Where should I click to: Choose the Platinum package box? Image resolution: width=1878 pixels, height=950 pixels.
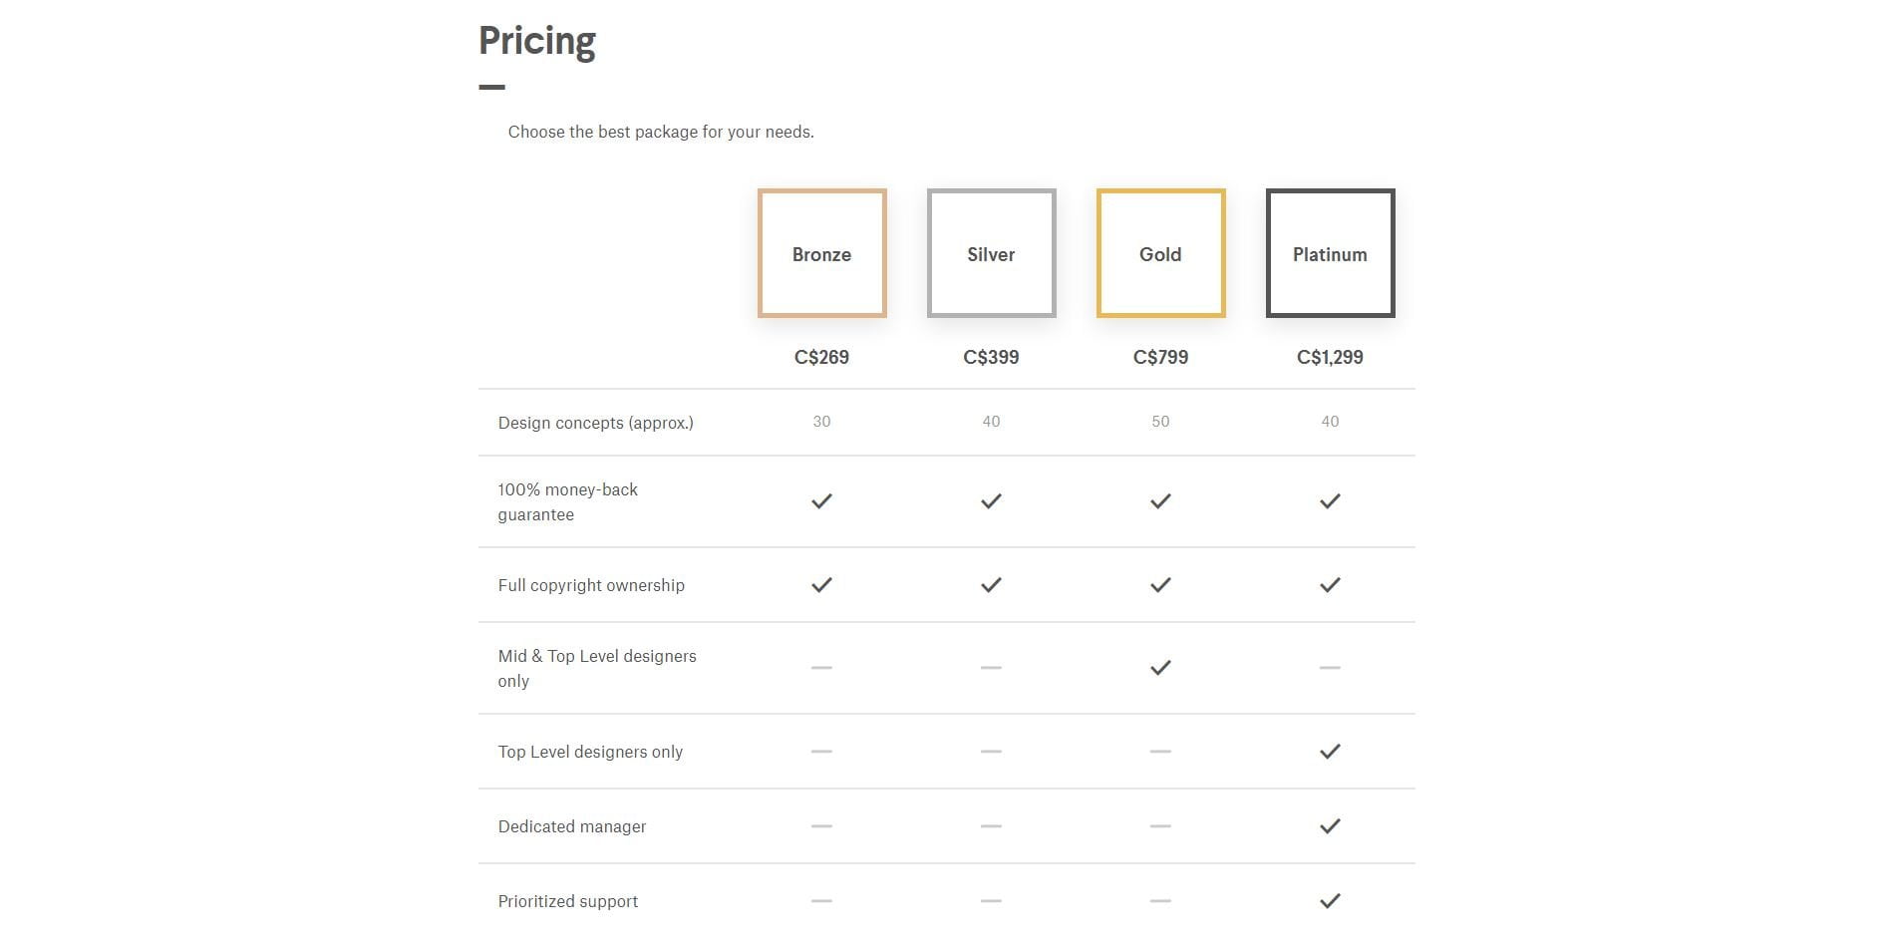coord(1330,253)
